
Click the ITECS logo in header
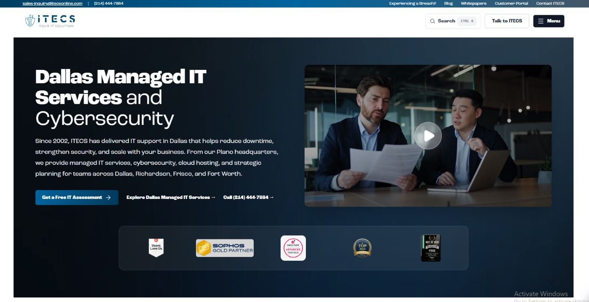pyautogui.click(x=50, y=21)
